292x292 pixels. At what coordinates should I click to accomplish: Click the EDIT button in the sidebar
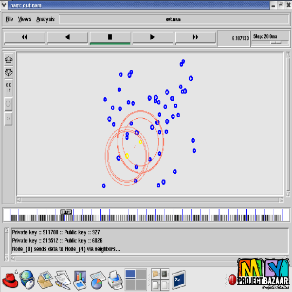point(9,88)
